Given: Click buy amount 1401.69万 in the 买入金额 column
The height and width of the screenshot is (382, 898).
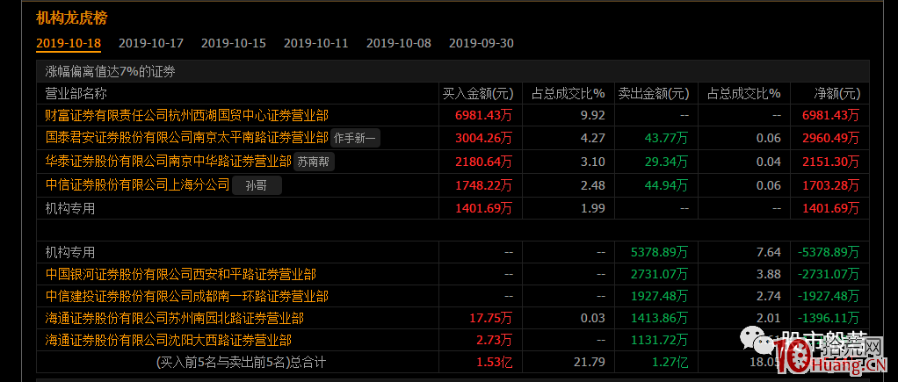Looking at the screenshot, I should point(484,208).
